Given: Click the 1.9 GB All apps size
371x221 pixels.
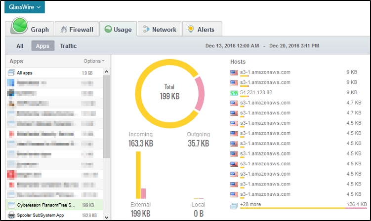Looking at the screenshot, I should pos(87,73).
